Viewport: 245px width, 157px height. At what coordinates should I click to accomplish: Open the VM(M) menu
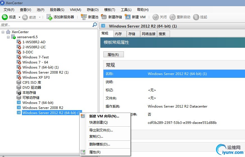(x=76, y=10)
